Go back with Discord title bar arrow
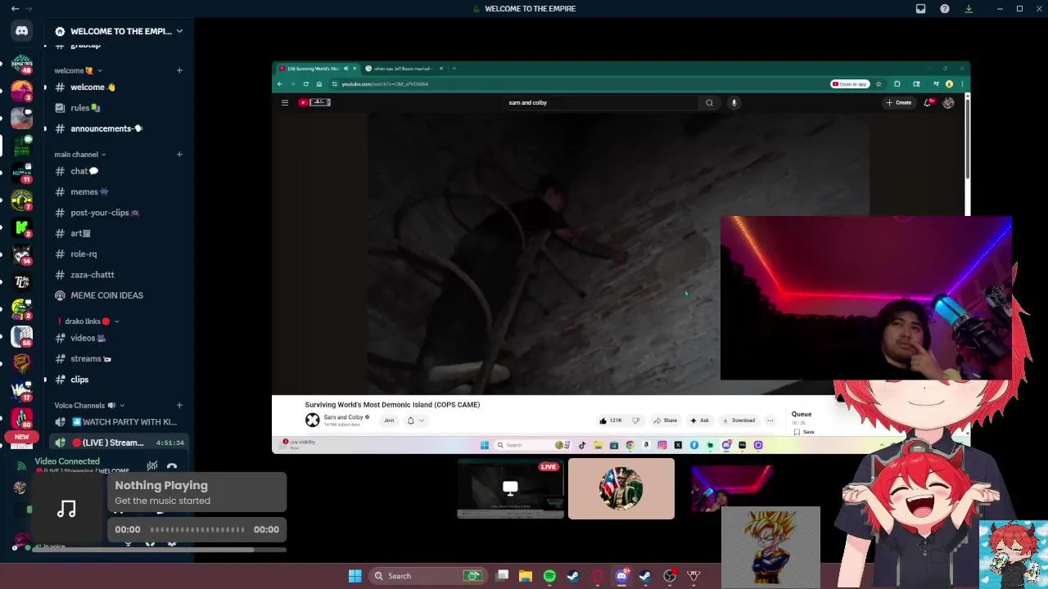This screenshot has width=1048, height=589. [x=15, y=8]
